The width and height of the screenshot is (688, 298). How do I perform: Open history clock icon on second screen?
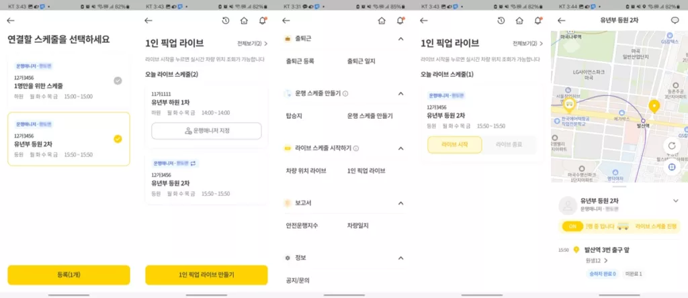[x=226, y=21]
